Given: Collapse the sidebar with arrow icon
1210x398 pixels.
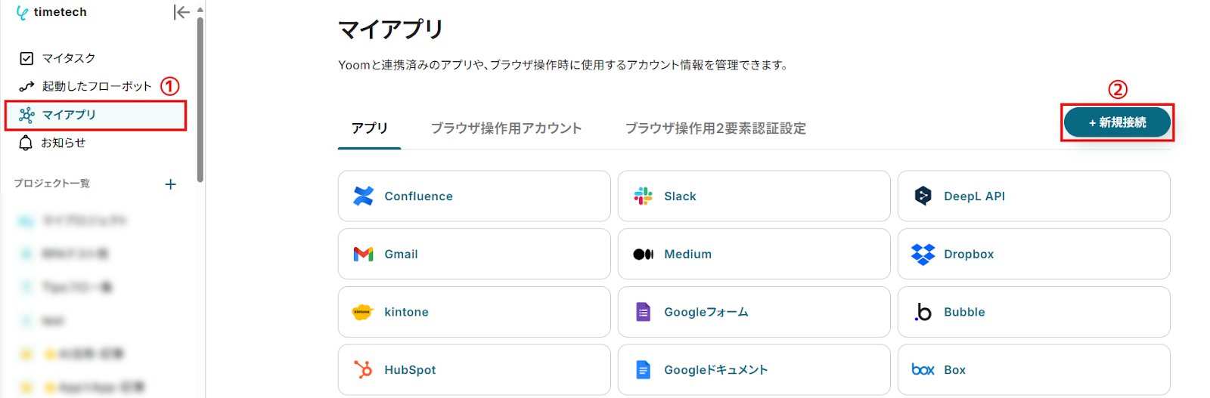Looking at the screenshot, I should click(181, 12).
